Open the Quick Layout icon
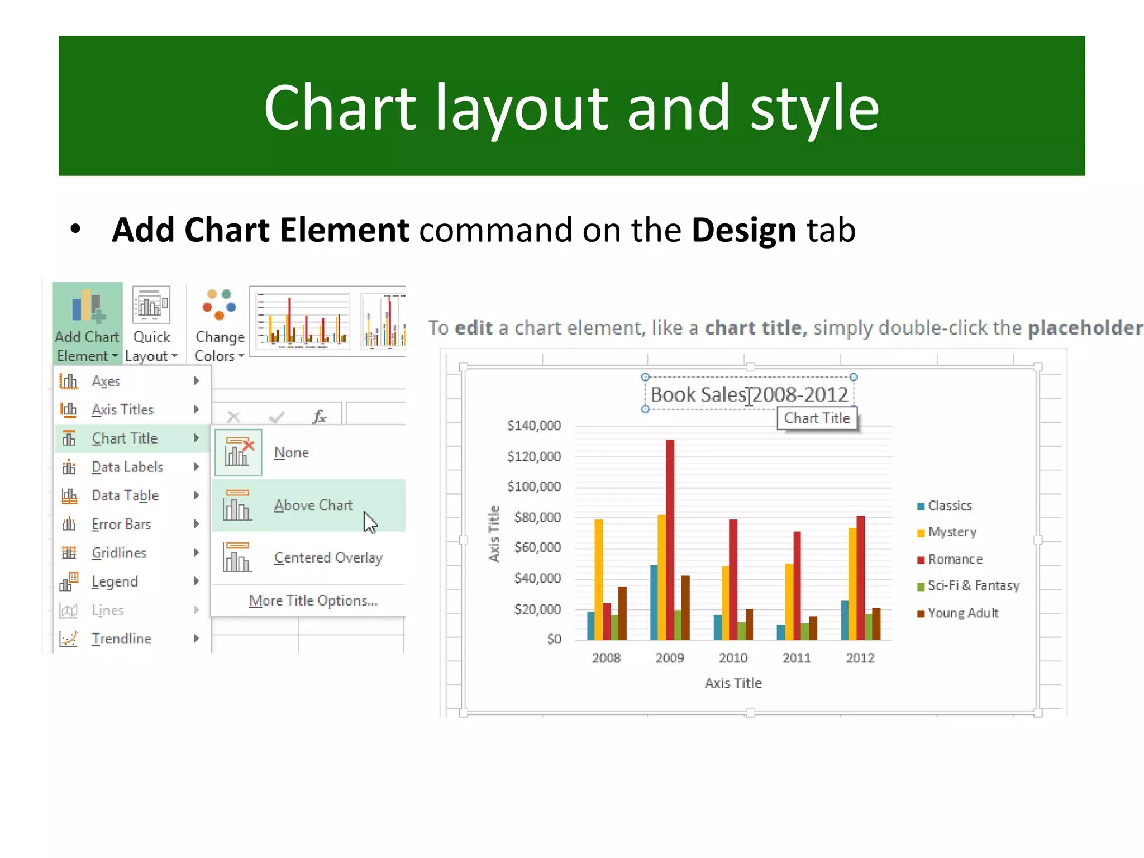This screenshot has height=858, width=1144. pos(151,305)
